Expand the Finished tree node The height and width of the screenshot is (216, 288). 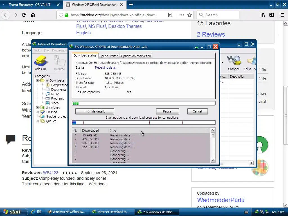pyautogui.click(x=37, y=112)
